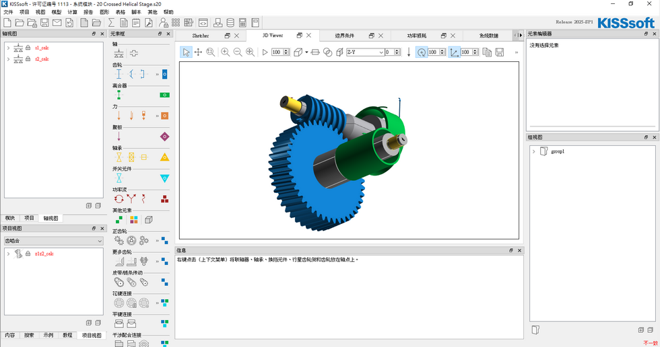Click the 3D box icon under 其他元素
The height and width of the screenshot is (347, 660).
148,220
